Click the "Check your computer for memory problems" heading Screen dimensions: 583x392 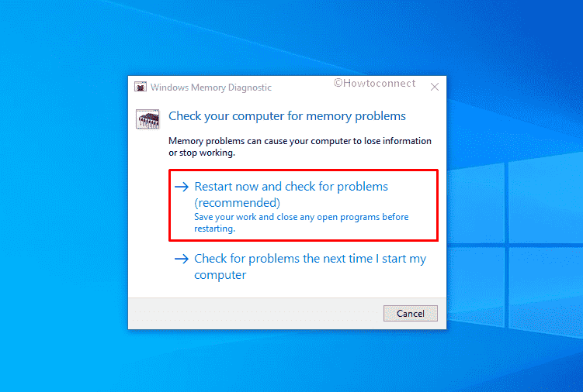[x=287, y=116]
